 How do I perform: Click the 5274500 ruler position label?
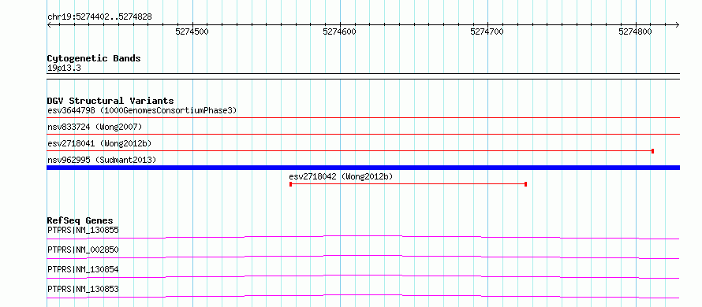pyautogui.click(x=192, y=31)
